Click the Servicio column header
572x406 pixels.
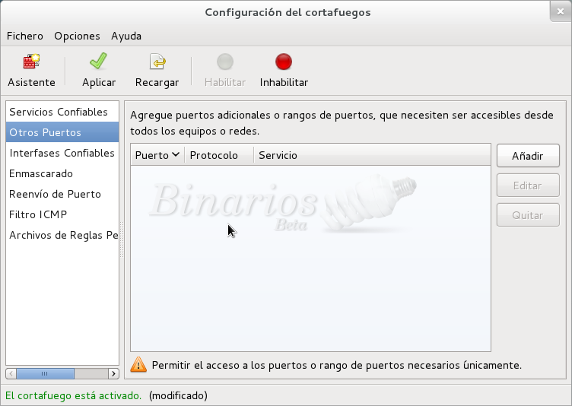[278, 155]
